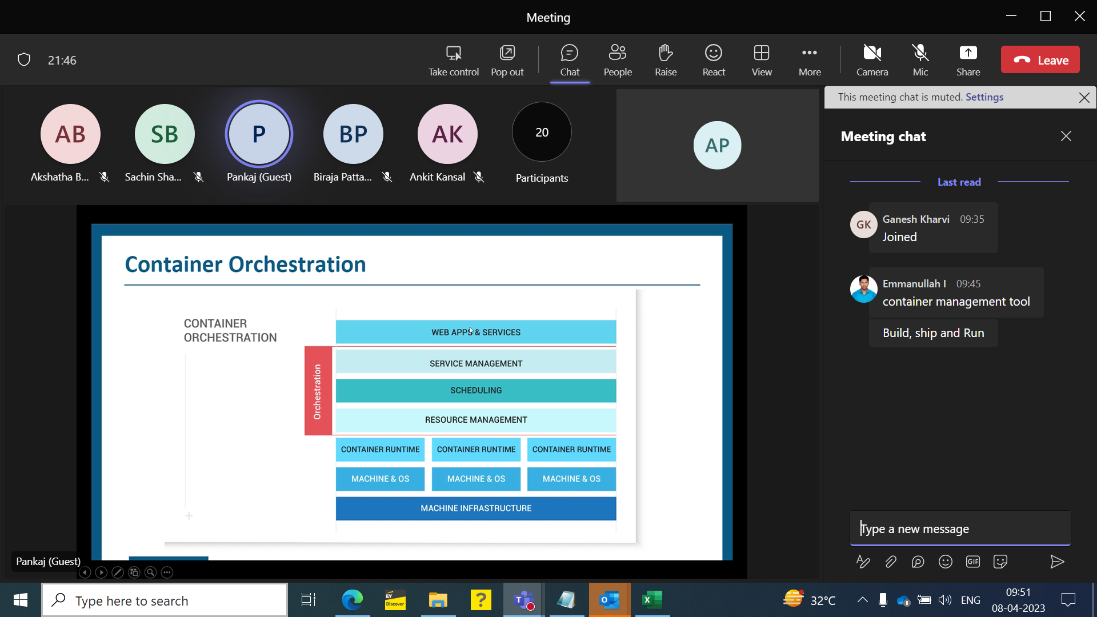Screen dimensions: 1097x617
Task: Go to previous slide in presentation
Action: coord(85,572)
